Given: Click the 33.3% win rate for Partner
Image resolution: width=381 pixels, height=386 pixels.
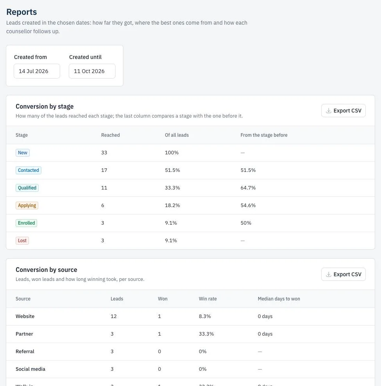Looking at the screenshot, I should coord(207,334).
